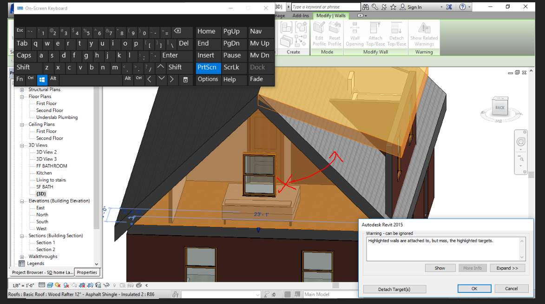Screen dimensions: 545x304
Task: Expand Walkthroughs tree node
Action: [x=22, y=257]
